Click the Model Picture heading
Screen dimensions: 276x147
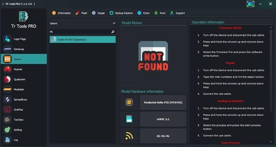pos(132,23)
